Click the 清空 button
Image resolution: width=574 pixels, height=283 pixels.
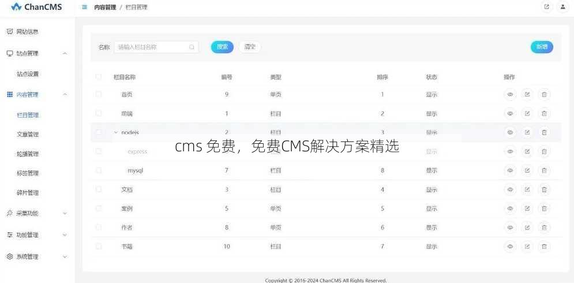(x=250, y=47)
